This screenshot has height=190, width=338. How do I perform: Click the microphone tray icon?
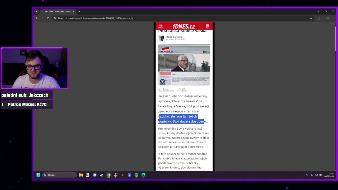point(312,175)
